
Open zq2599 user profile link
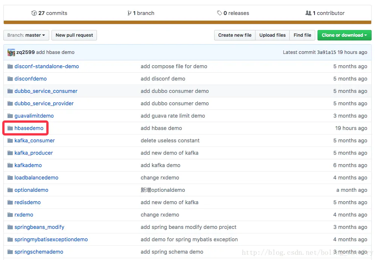tap(26, 52)
